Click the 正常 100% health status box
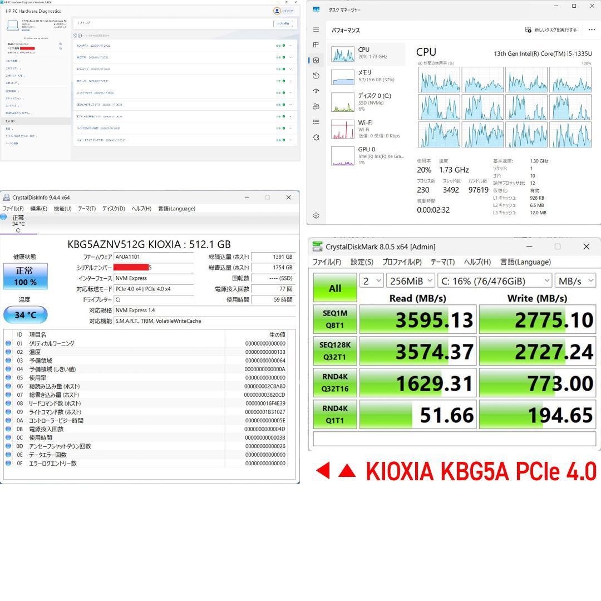601x601 pixels. [25, 276]
